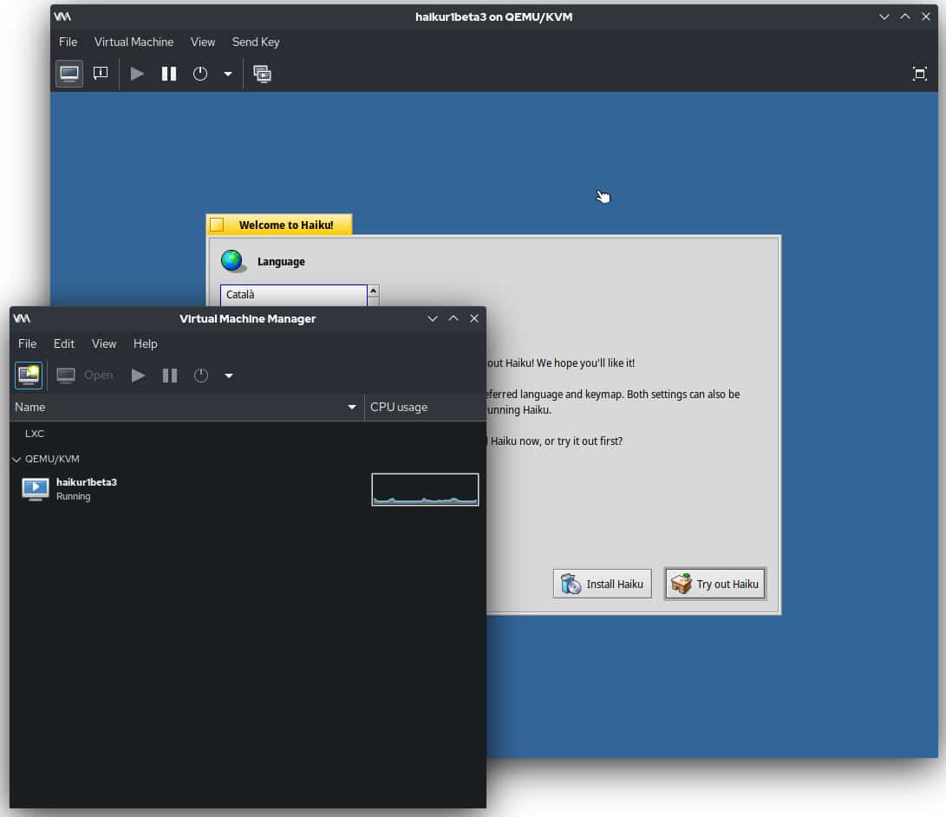Screen dimensions: 946x817
Task: Show graphical console in haikur1beta3 window
Action: pyautogui.click(x=69, y=75)
